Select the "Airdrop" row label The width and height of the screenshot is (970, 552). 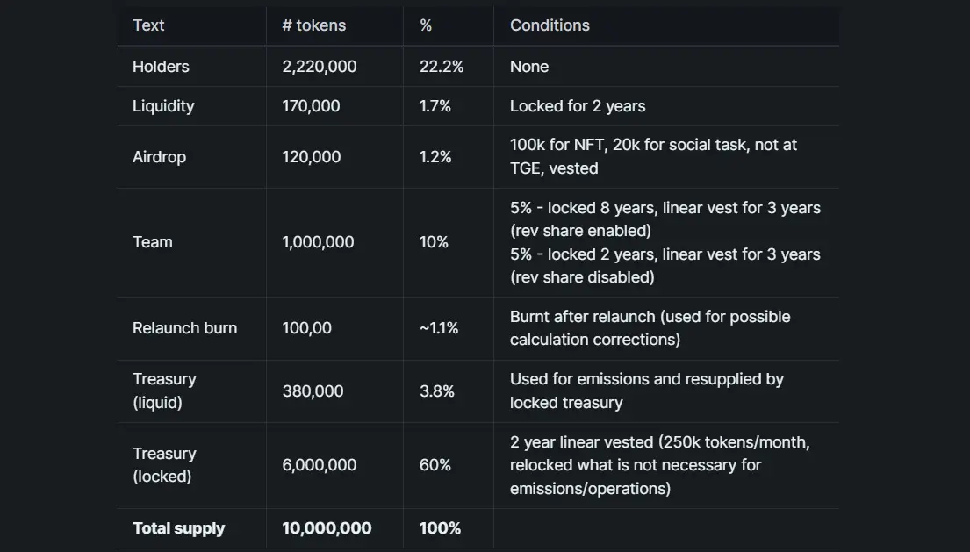point(159,157)
